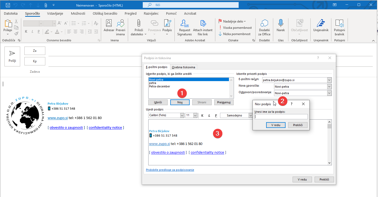Expand the Calibri font dropdown in signature editor
Viewport: 378px width, 197px height.
[182, 115]
